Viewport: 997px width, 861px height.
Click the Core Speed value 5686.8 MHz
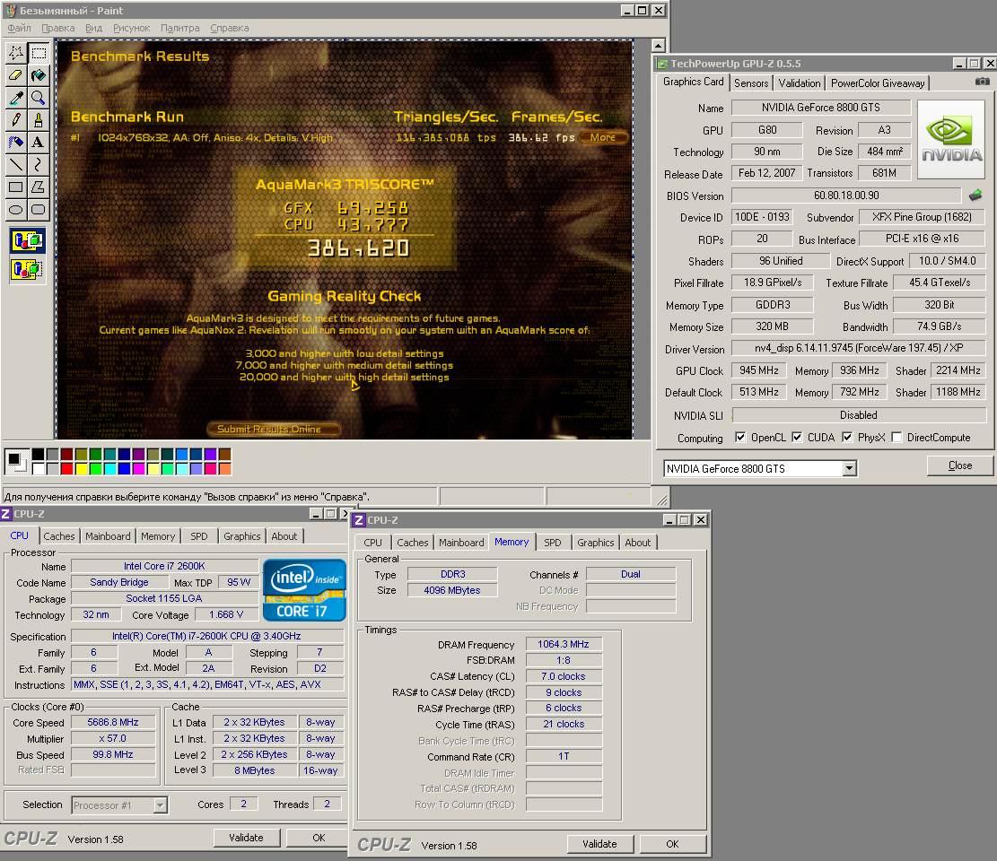coord(112,723)
